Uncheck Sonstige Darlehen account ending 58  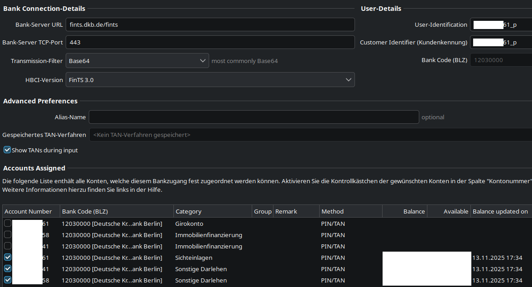click(8, 280)
